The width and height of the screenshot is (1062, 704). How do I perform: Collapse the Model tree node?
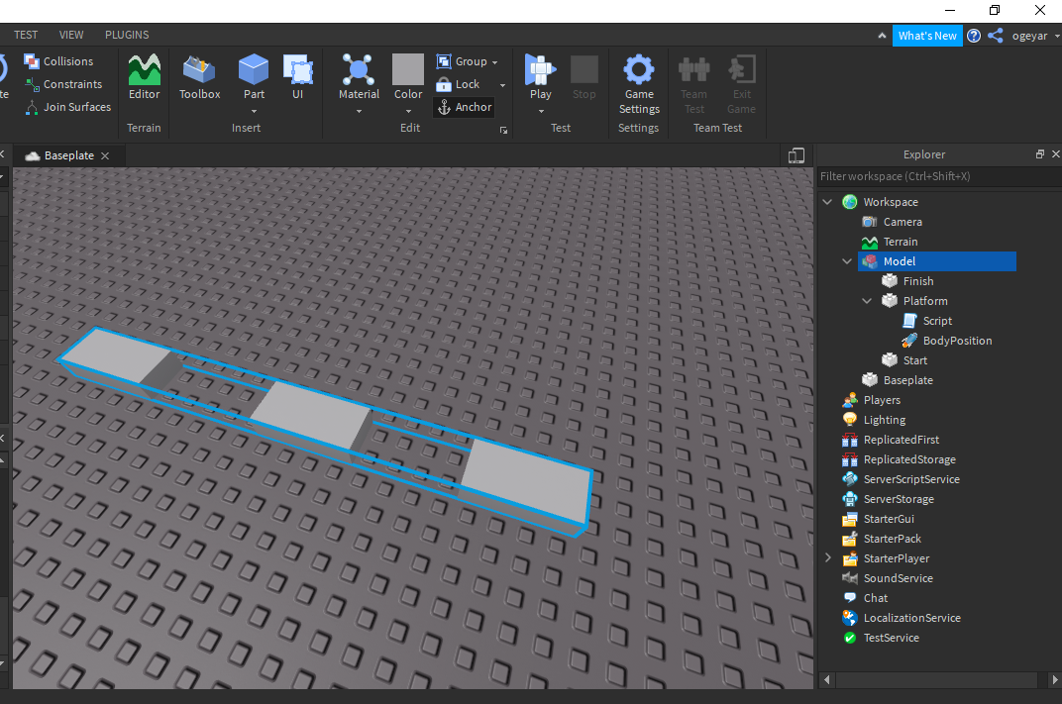[x=847, y=261]
